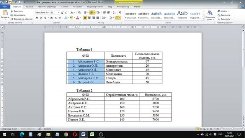
Task: Increase indent icon
Action: 109,13
